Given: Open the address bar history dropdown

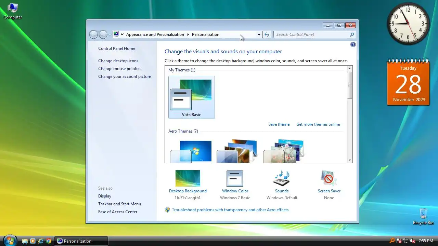Looking at the screenshot, I should (x=259, y=35).
